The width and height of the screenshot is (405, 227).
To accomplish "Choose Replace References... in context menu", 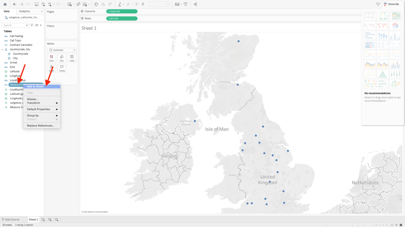I will 42,126.
